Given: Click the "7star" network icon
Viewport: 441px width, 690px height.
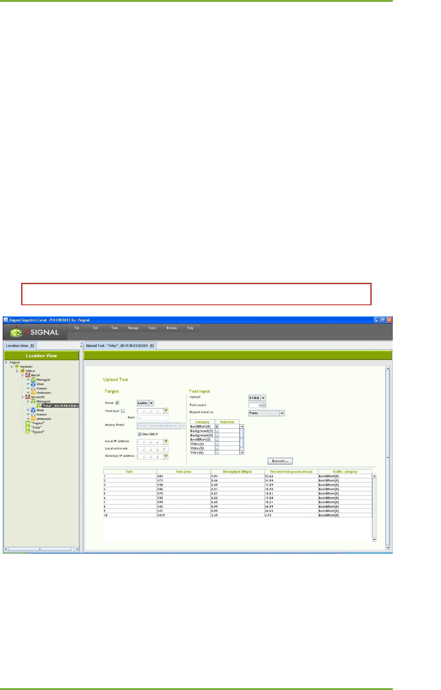Looking at the screenshot, I should [28, 427].
